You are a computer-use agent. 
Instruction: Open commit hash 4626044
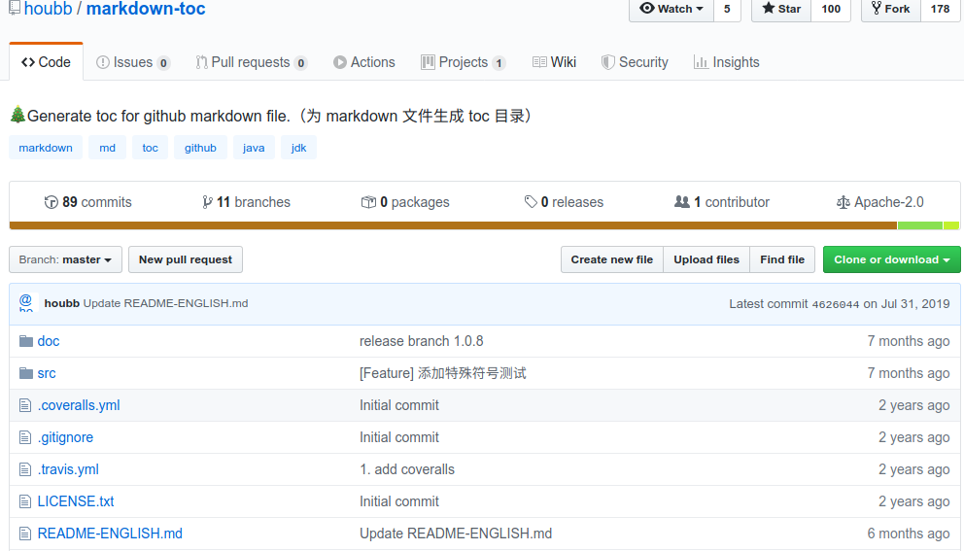[x=835, y=304]
